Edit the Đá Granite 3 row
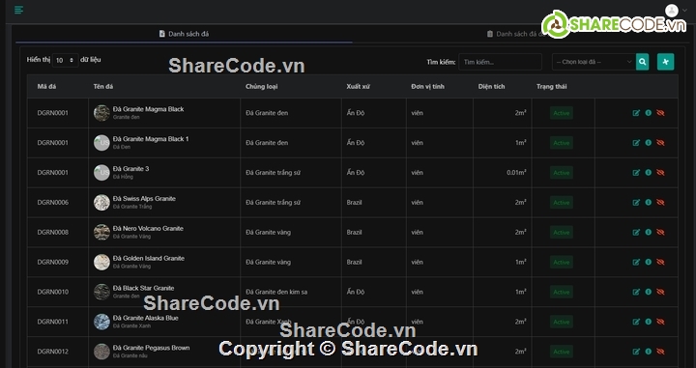The width and height of the screenshot is (696, 368). tap(636, 173)
